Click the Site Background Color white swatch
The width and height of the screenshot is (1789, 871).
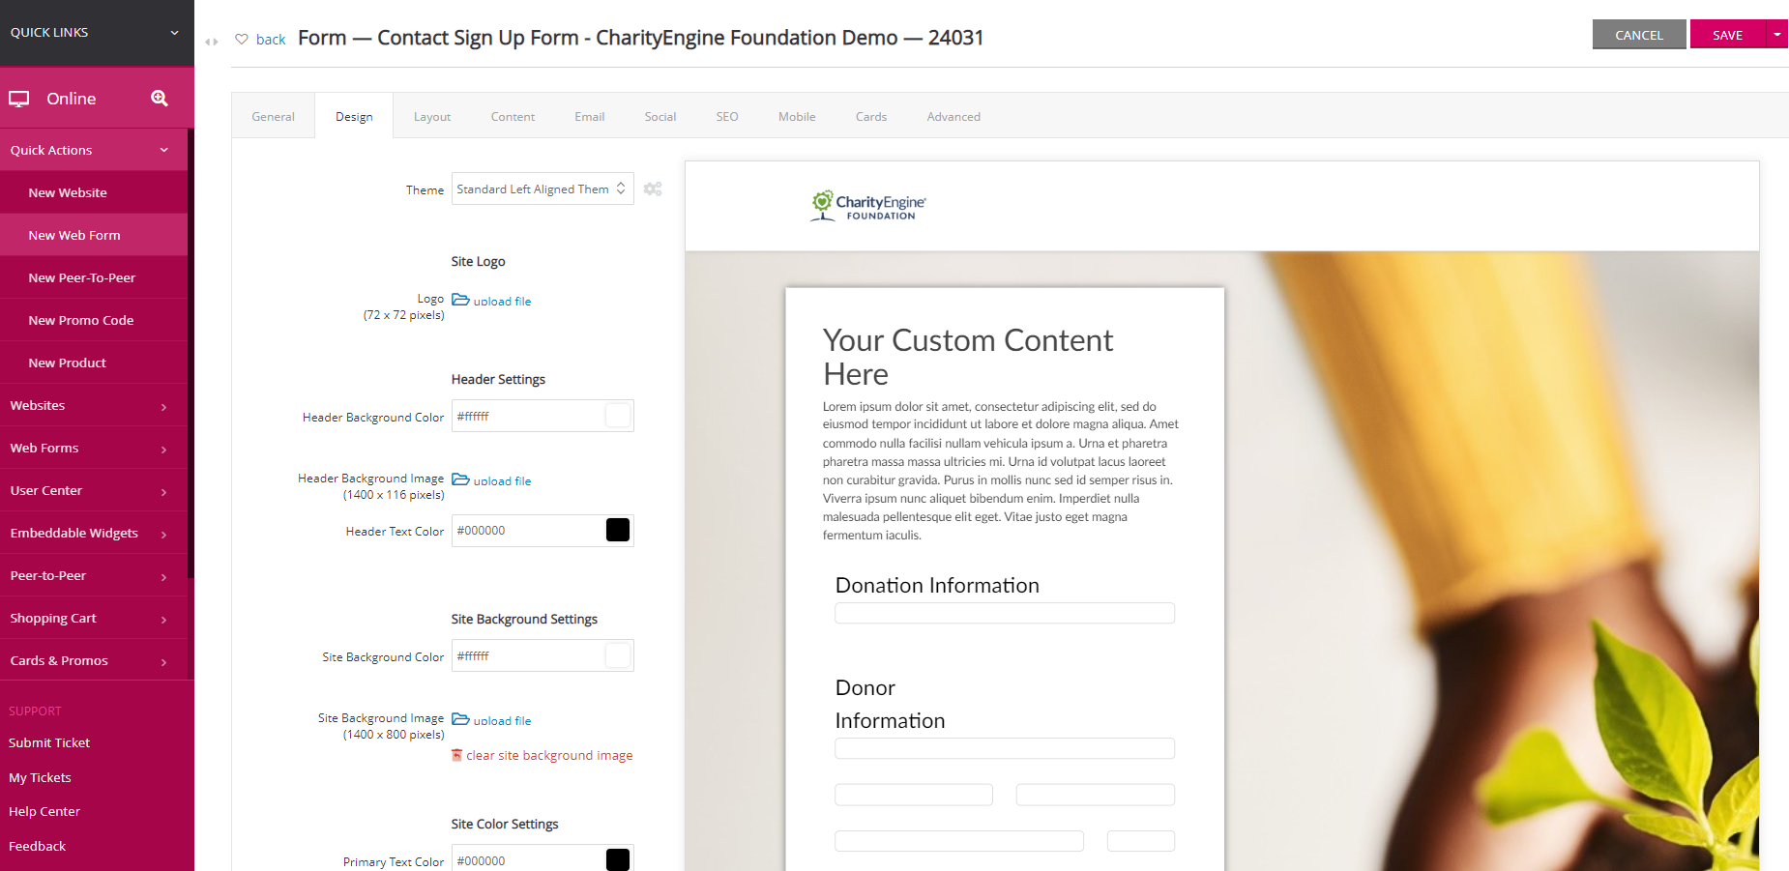(618, 655)
